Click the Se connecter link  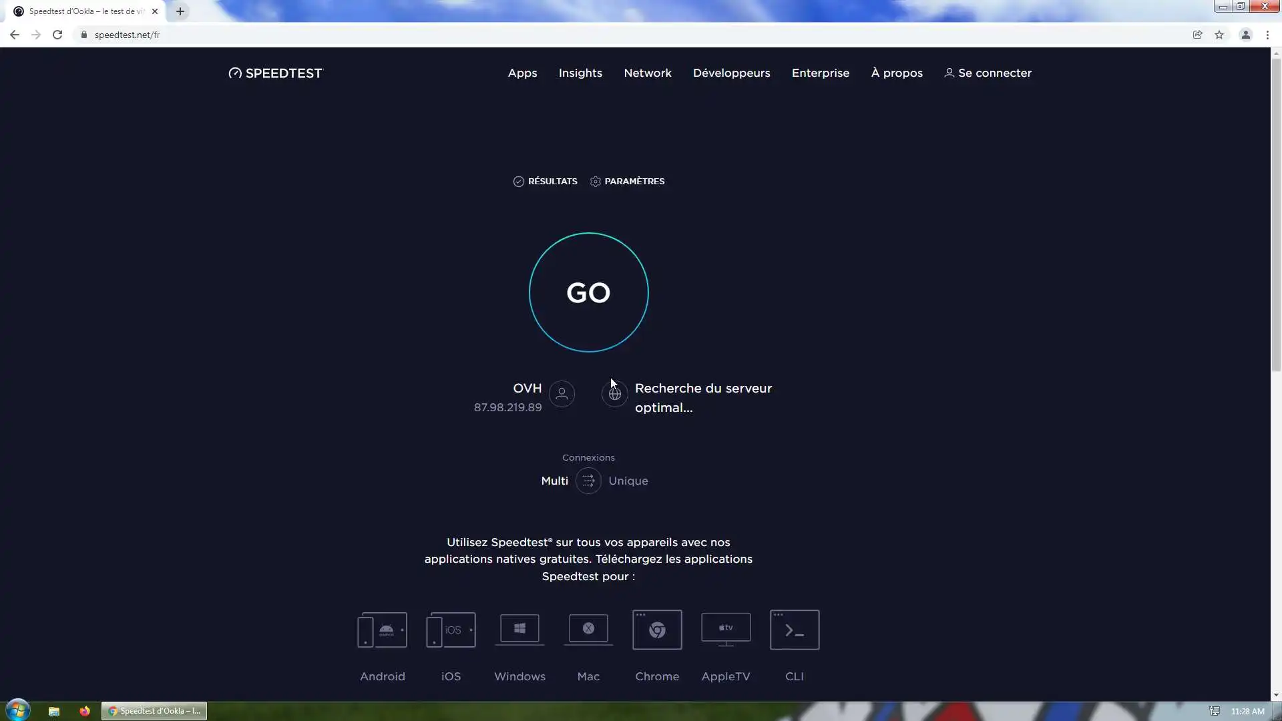pos(988,73)
